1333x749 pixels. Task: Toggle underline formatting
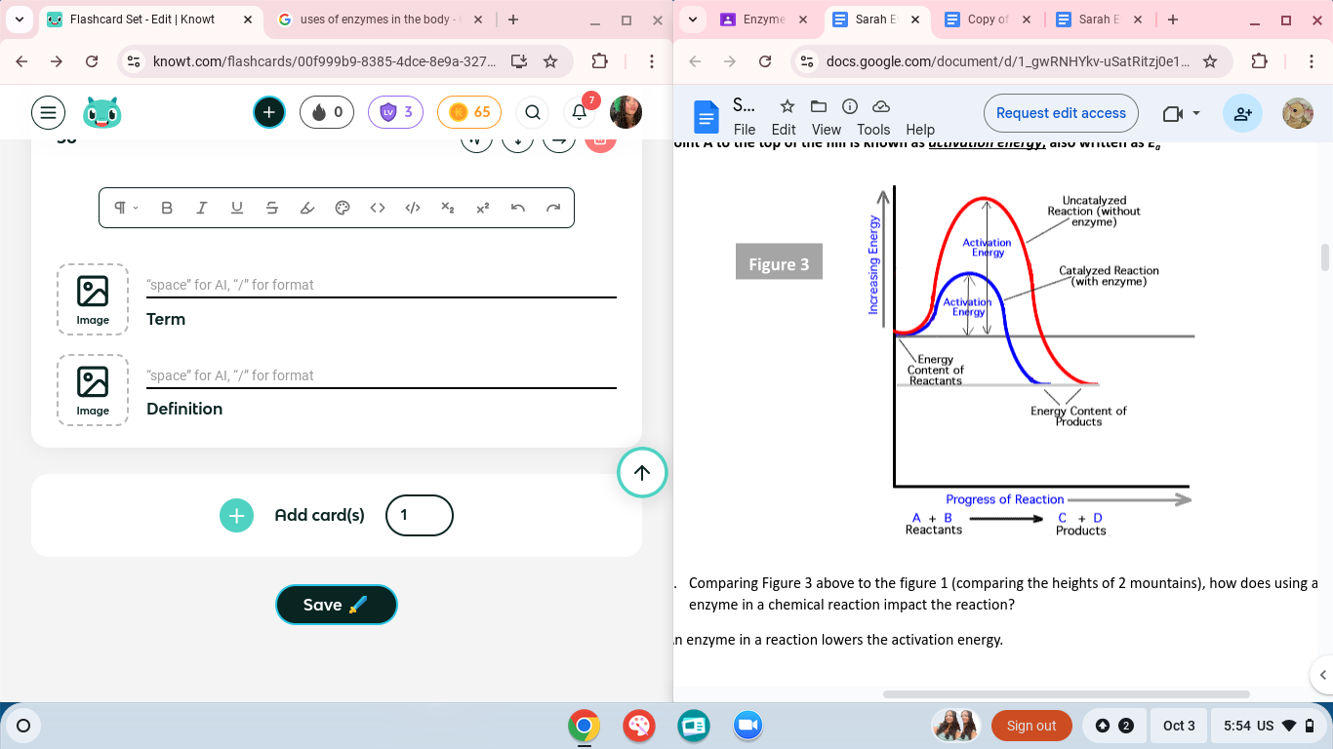click(x=237, y=208)
